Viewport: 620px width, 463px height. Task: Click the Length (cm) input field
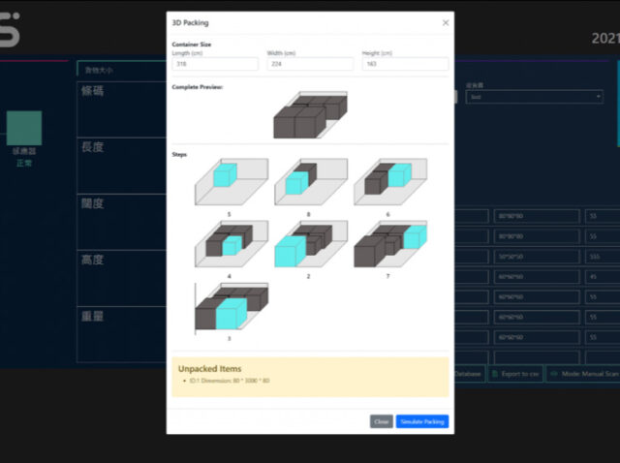pos(215,64)
